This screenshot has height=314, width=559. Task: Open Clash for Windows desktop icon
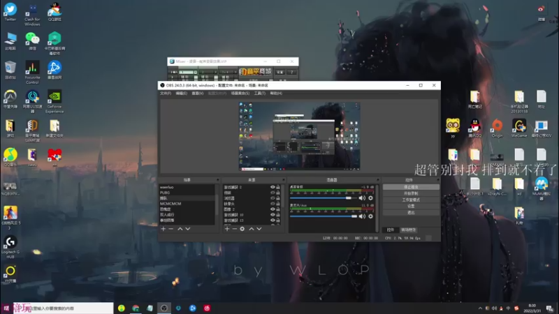pyautogui.click(x=32, y=14)
